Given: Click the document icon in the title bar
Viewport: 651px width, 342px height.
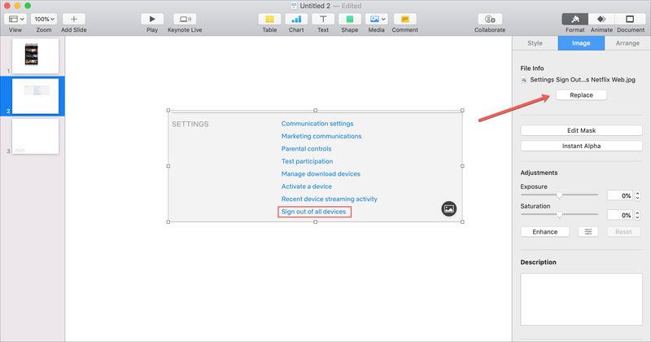Looking at the screenshot, I should click(294, 6).
